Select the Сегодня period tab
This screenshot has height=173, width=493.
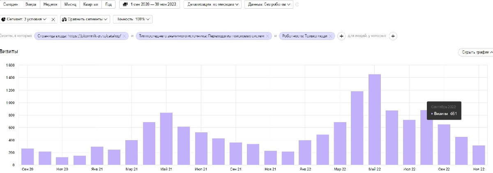click(x=10, y=5)
